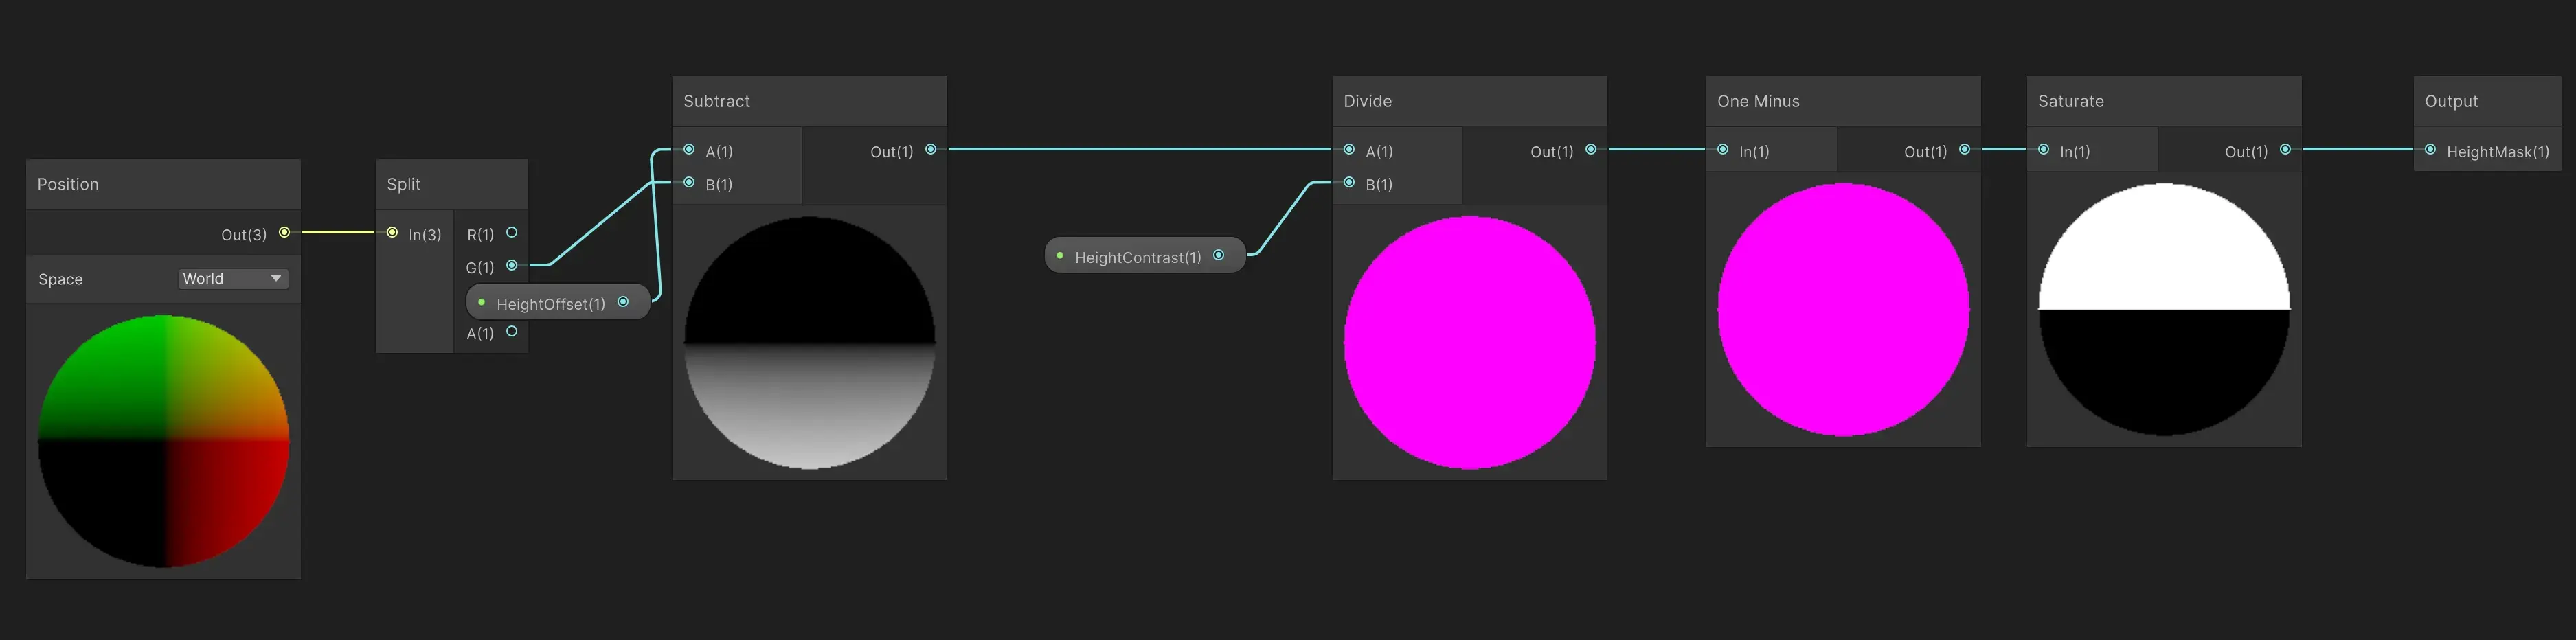Select the HeightOffset(1) property node
The image size is (2576, 640).
(x=558, y=303)
